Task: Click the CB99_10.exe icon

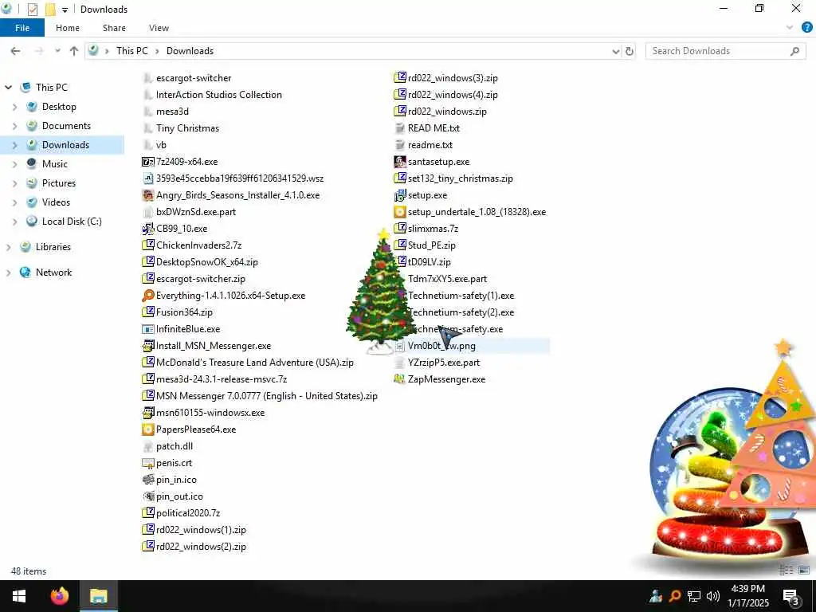Action: click(147, 229)
